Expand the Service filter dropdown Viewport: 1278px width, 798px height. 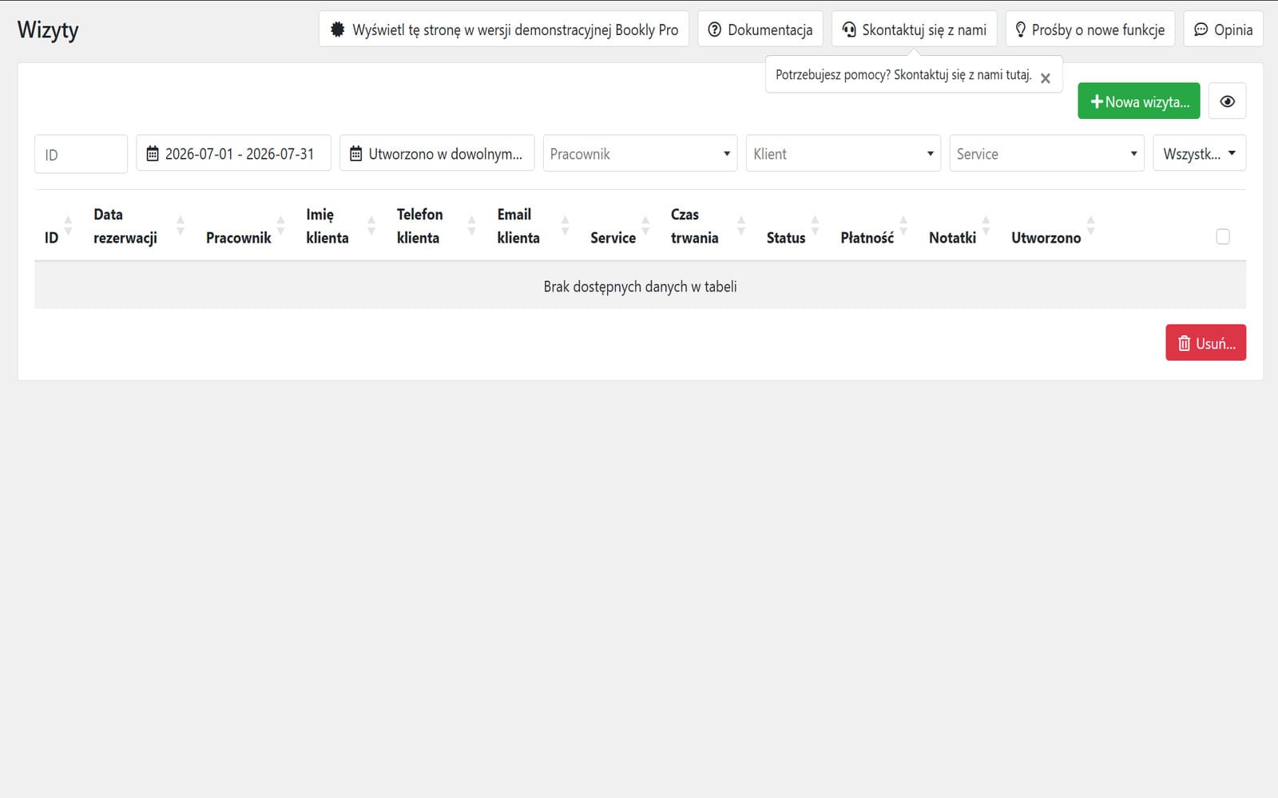1046,153
